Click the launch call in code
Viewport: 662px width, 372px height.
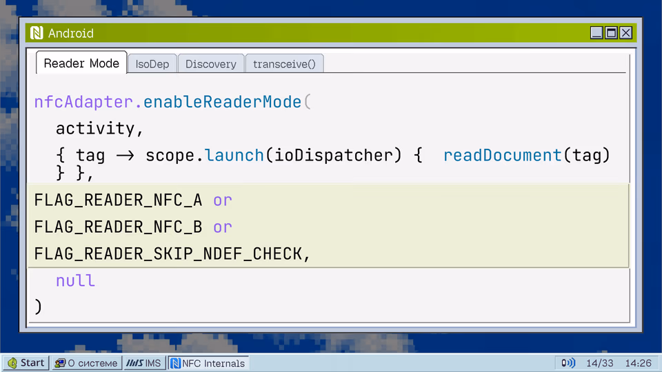(234, 155)
